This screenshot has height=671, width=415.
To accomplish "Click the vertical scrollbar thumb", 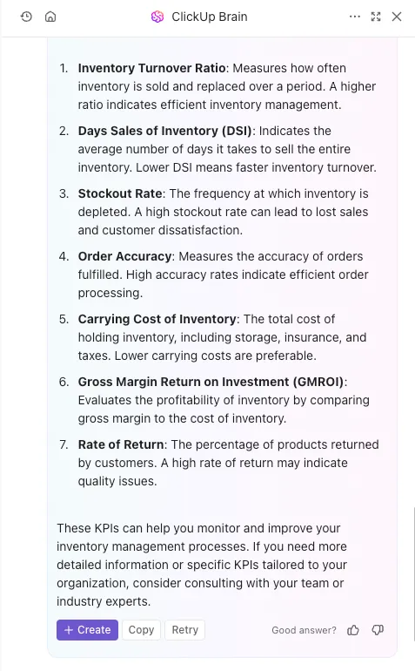I will pyautogui.click(x=414, y=574).
